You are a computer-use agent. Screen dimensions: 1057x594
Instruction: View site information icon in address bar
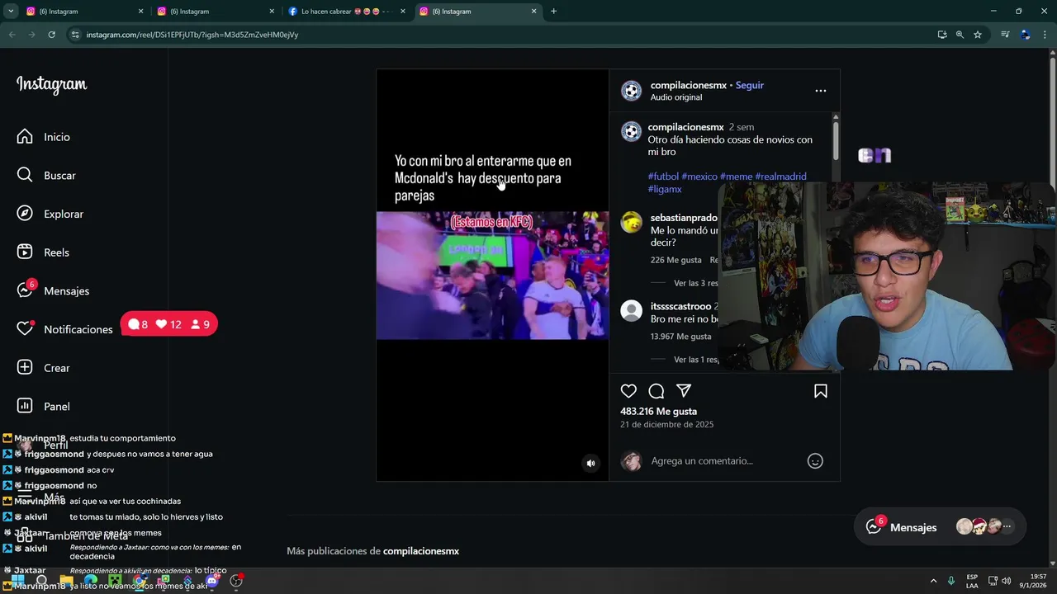[75, 35]
